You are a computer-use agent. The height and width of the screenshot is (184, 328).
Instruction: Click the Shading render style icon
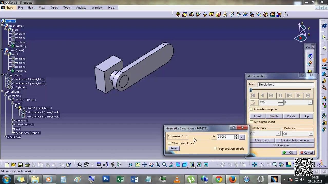tap(192, 165)
